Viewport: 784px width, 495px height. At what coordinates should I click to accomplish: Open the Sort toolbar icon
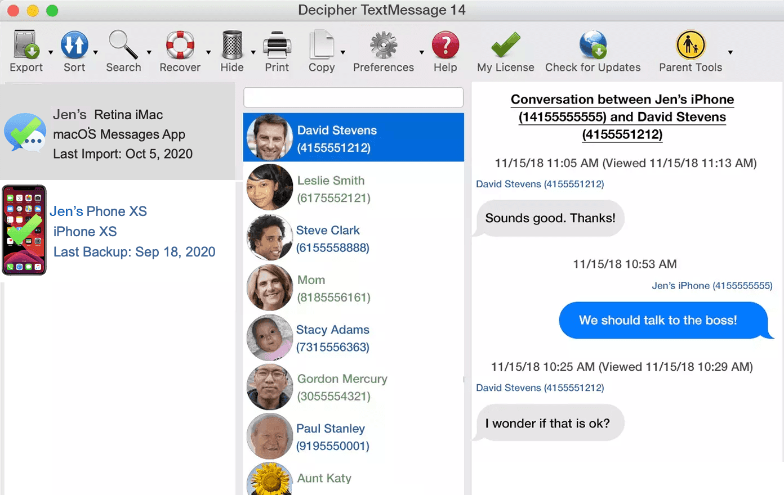coord(74,45)
